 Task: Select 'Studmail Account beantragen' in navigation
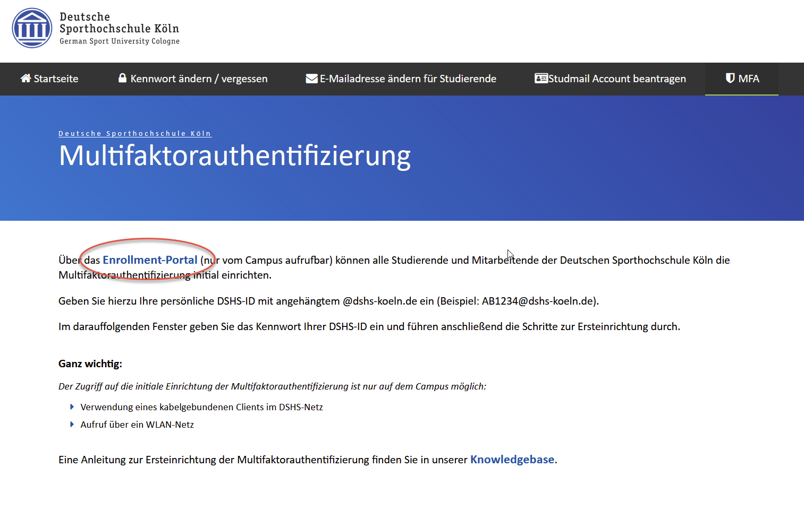(617, 79)
